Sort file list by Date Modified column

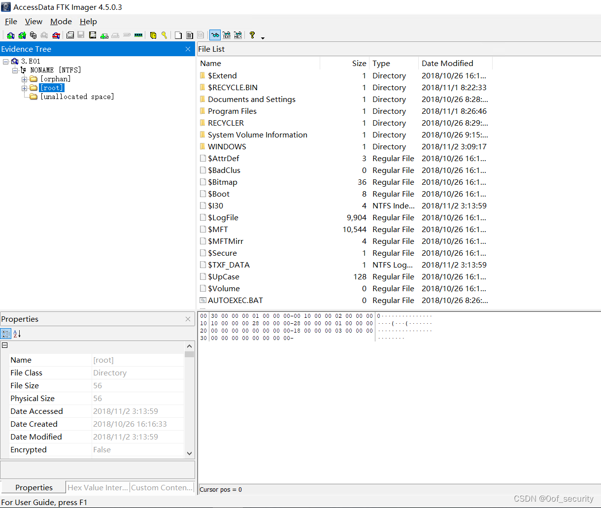point(455,63)
